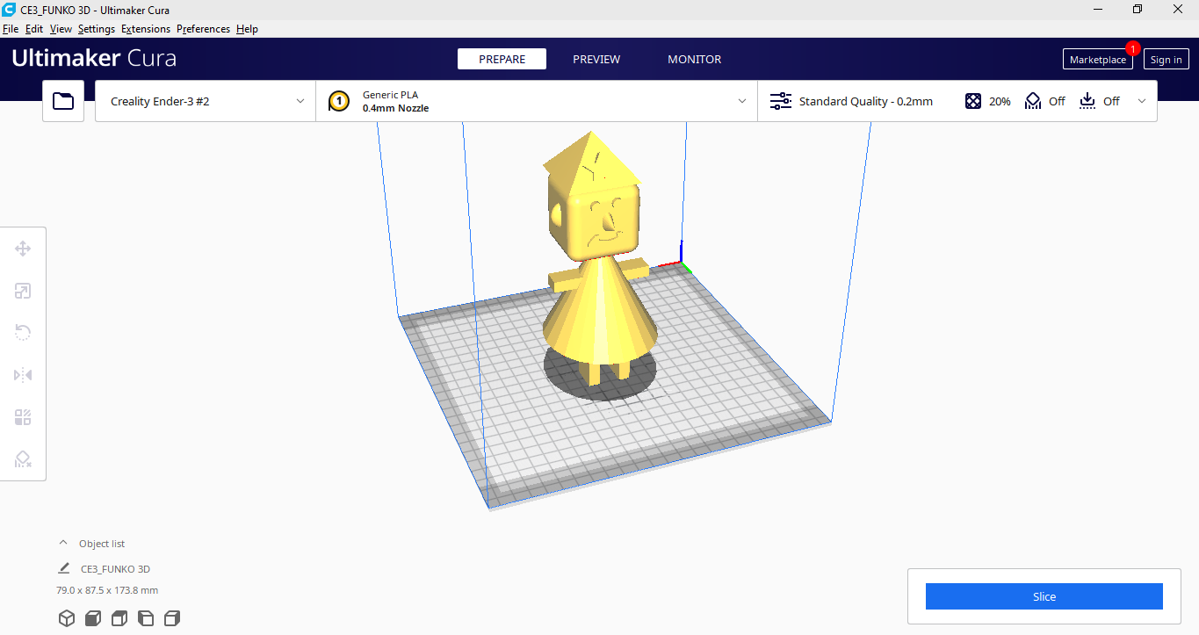The image size is (1199, 635).
Task: Open Per Model Settings tool
Action: [x=23, y=417]
